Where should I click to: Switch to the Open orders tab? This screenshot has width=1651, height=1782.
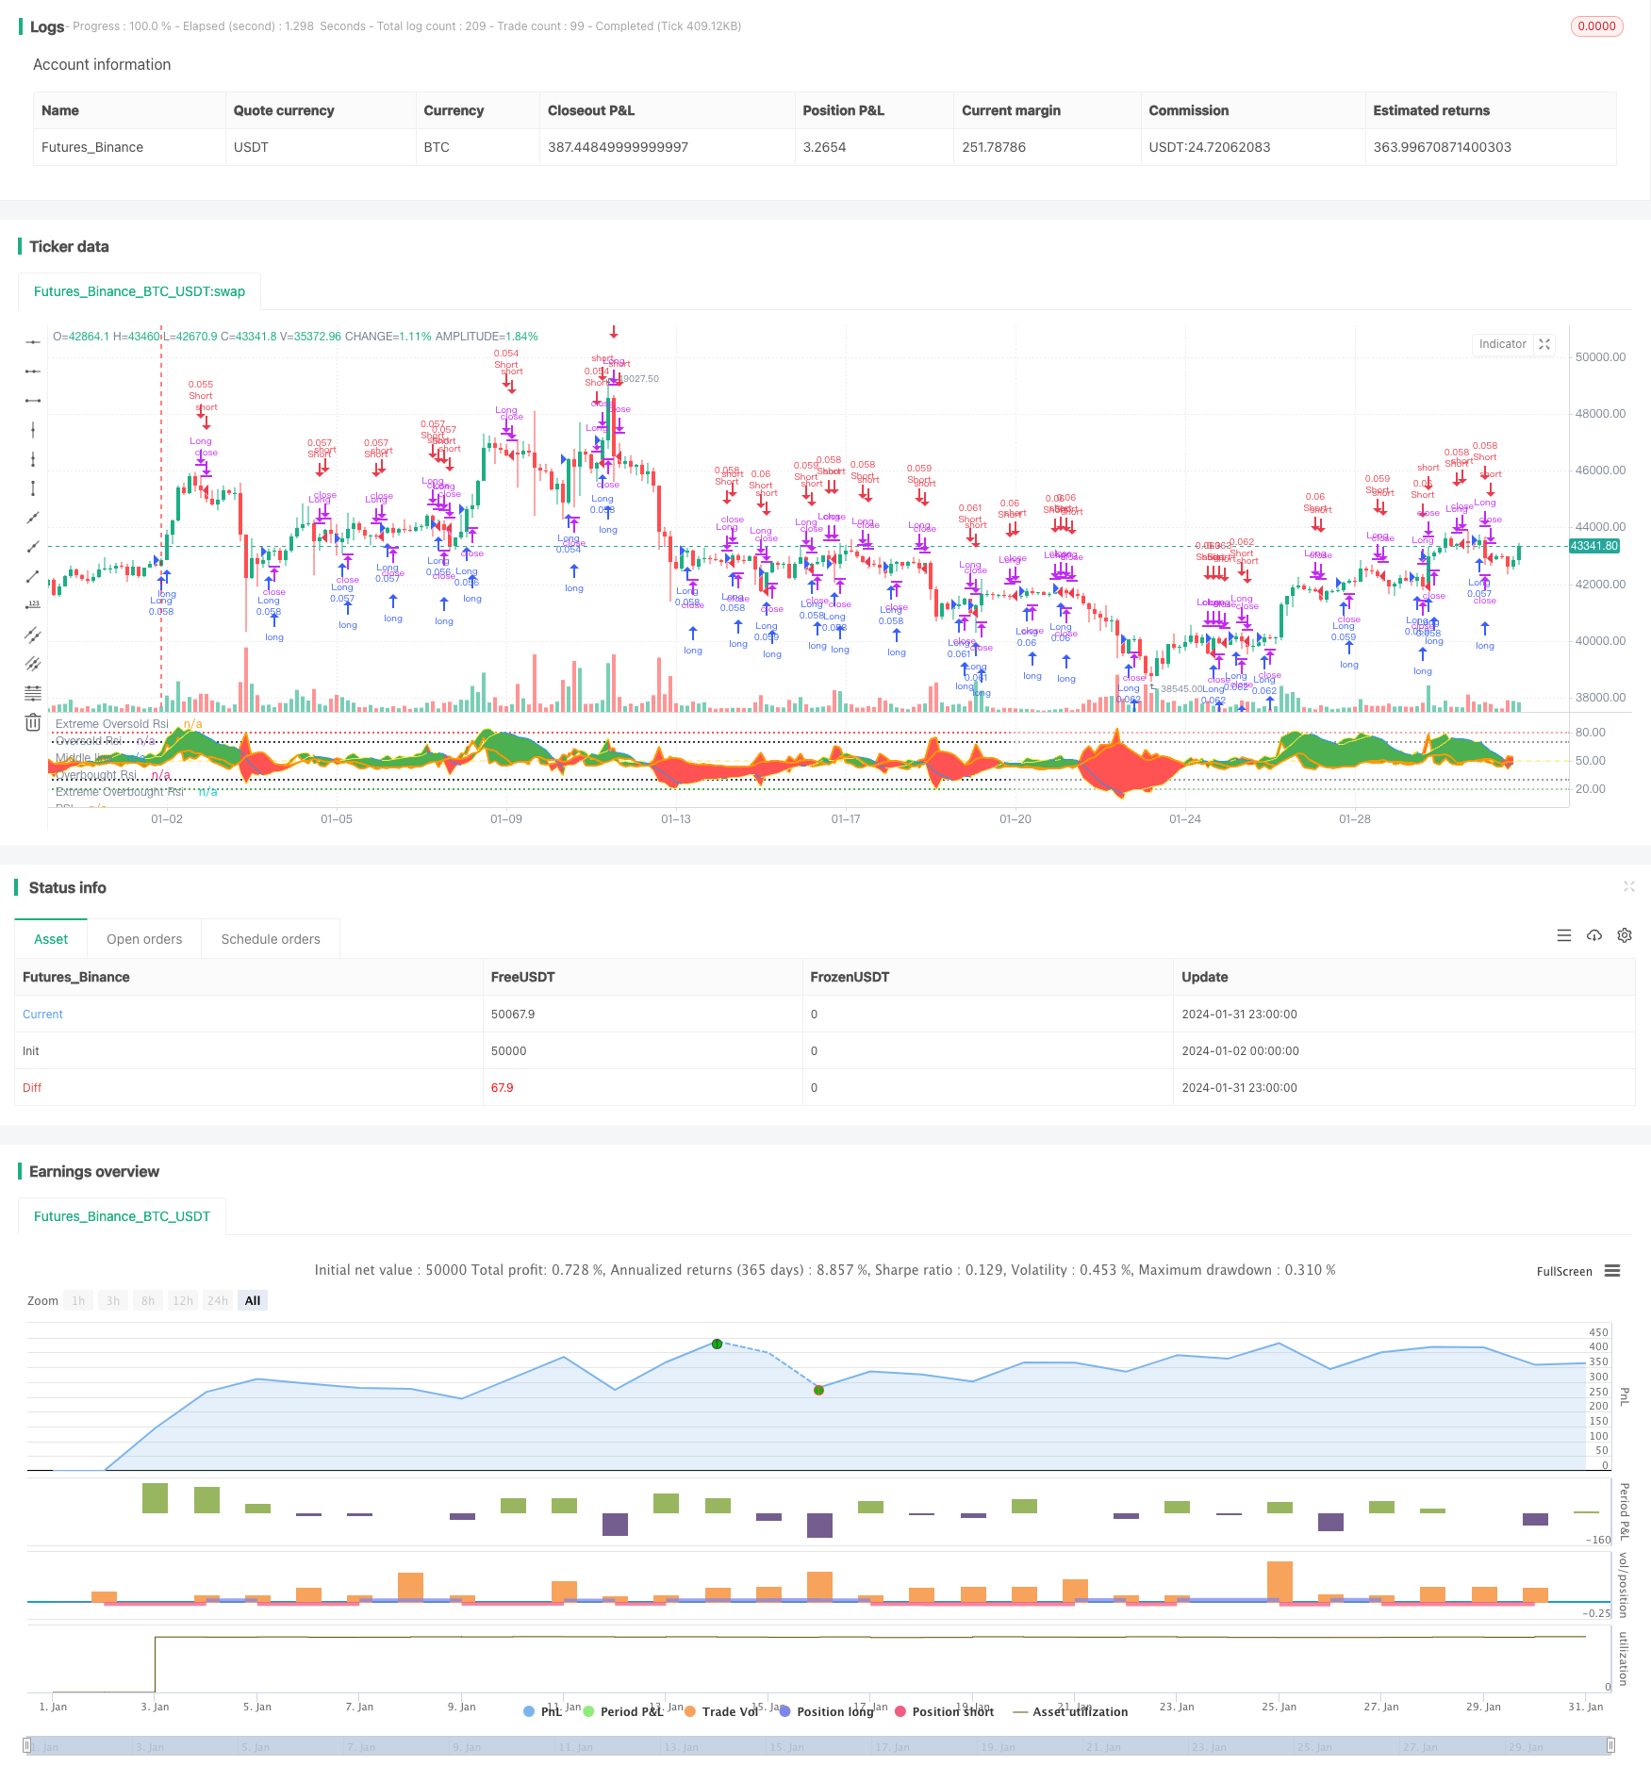coord(144,939)
